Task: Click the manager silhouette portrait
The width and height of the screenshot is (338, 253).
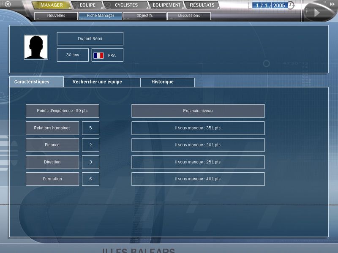Action: (x=36, y=47)
